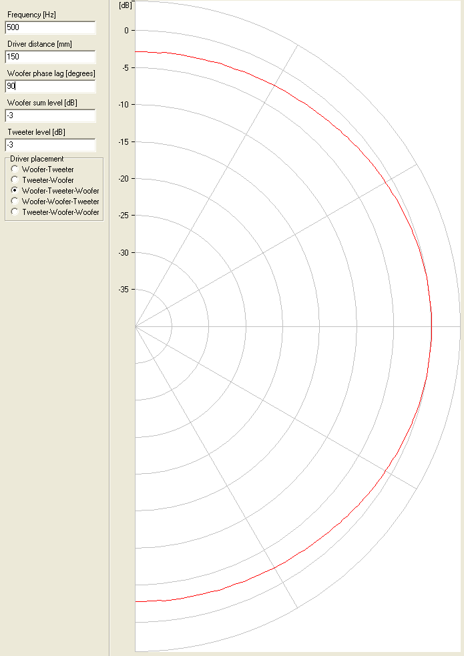
Task: Click the '-10' dB axis label
Action: tap(124, 105)
